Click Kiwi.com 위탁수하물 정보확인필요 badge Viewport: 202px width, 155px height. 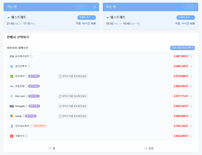(x=73, y=96)
